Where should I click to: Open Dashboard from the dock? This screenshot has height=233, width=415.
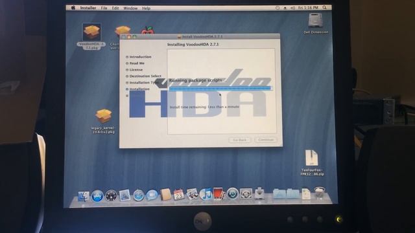point(111,196)
